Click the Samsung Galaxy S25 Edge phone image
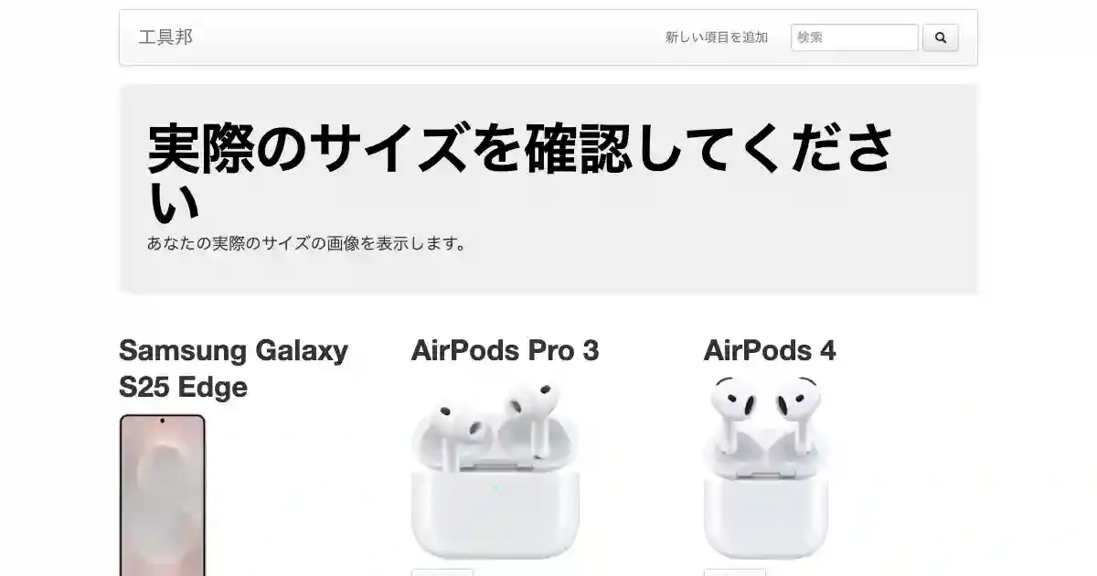The width and height of the screenshot is (1097, 576). (163, 495)
